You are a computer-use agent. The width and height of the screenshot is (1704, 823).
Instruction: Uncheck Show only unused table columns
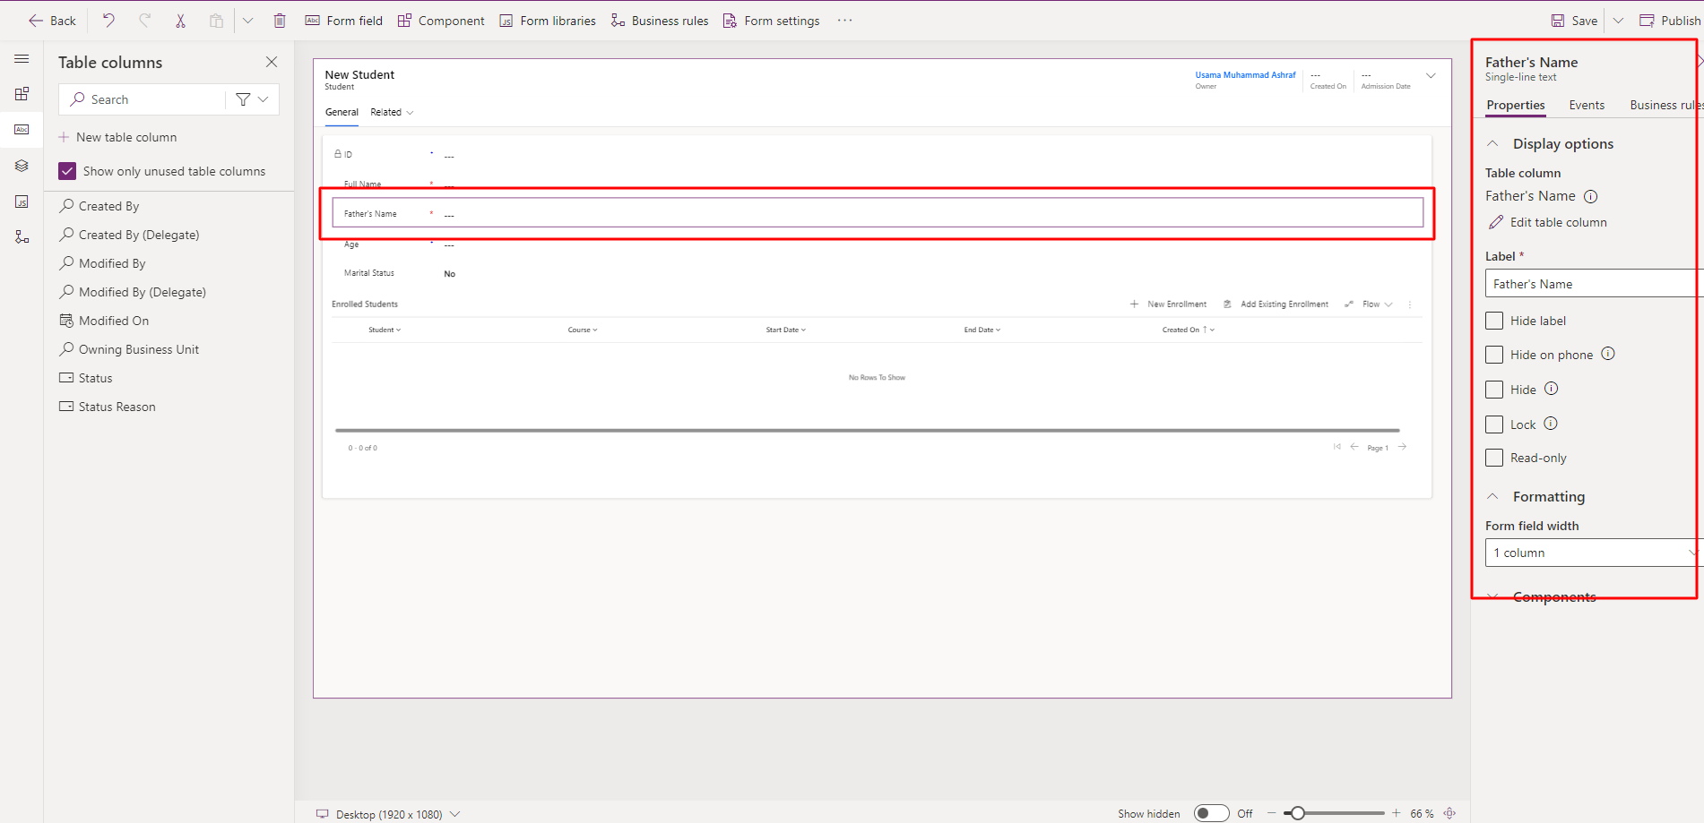pyautogui.click(x=67, y=171)
